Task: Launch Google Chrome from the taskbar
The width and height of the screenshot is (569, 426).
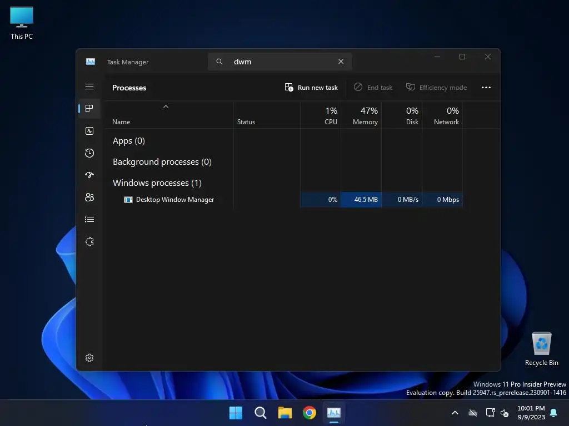Action: (310, 413)
